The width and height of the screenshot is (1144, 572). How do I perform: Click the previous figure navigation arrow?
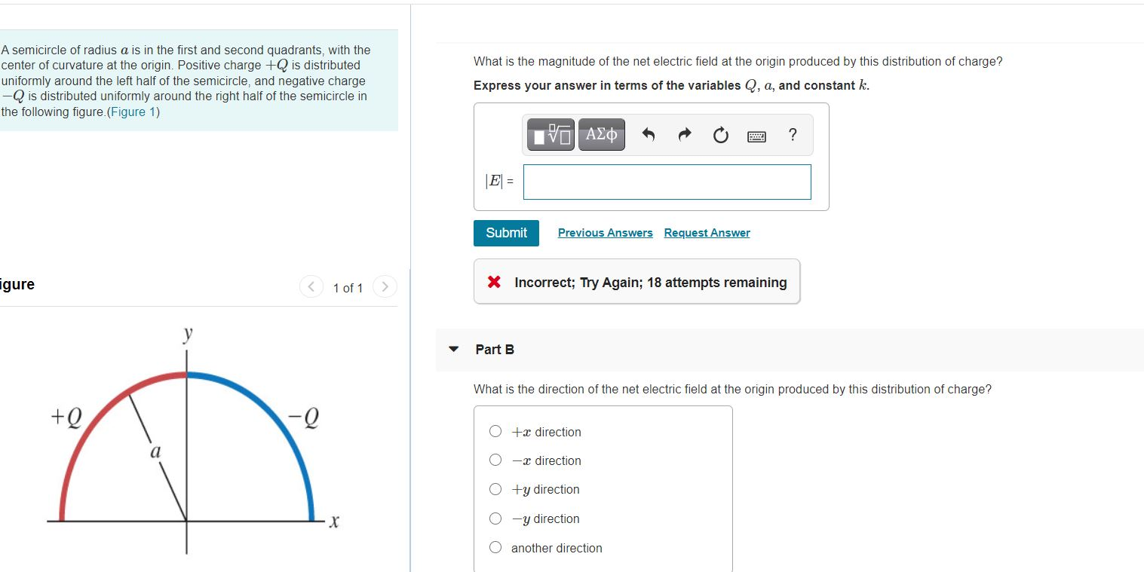click(x=311, y=287)
